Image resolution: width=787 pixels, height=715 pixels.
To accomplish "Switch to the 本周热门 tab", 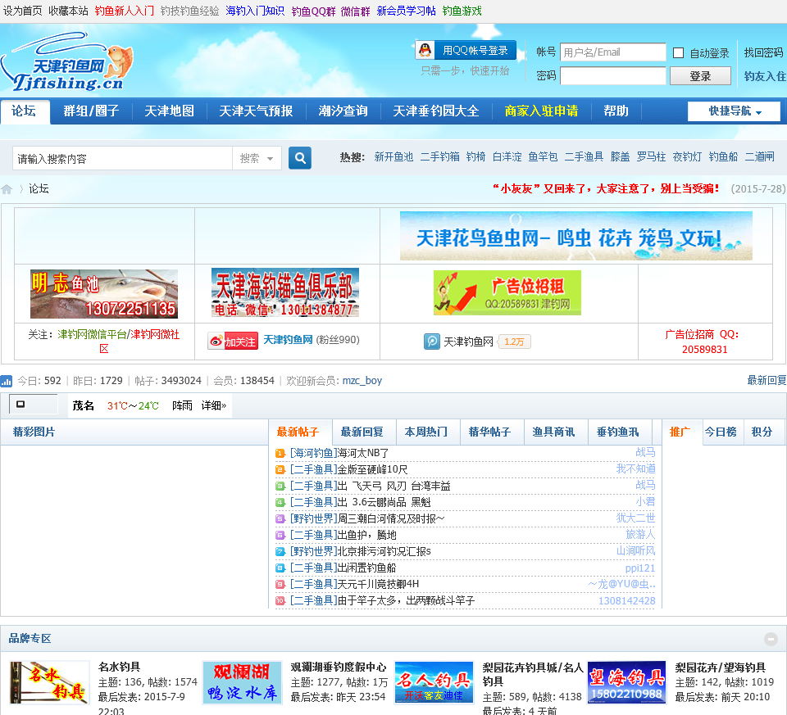I will point(426,432).
